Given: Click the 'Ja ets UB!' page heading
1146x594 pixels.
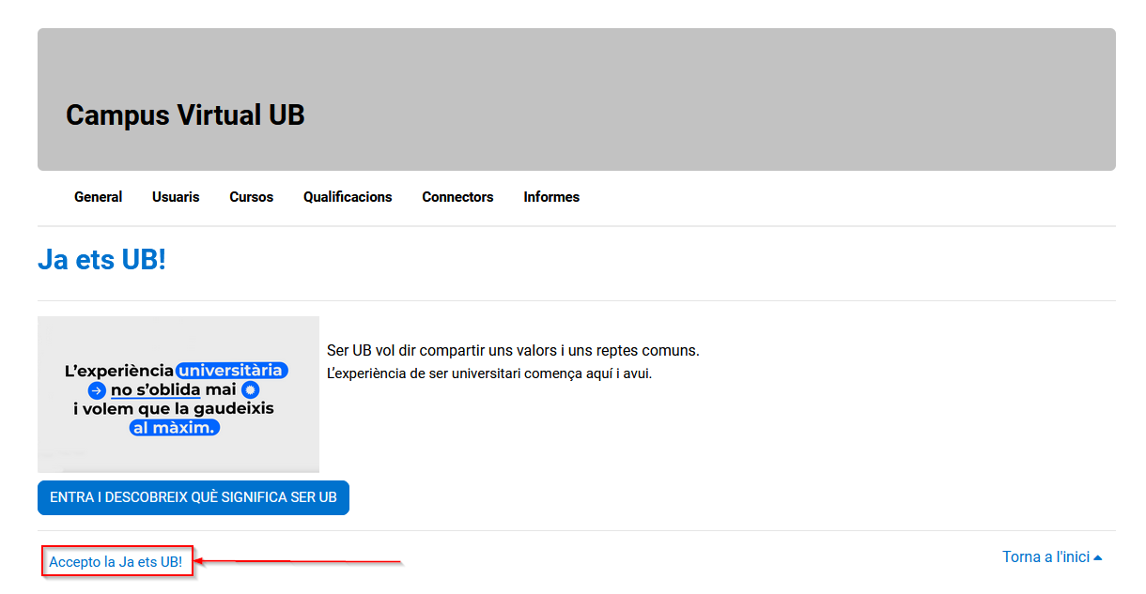Looking at the screenshot, I should click(x=101, y=260).
